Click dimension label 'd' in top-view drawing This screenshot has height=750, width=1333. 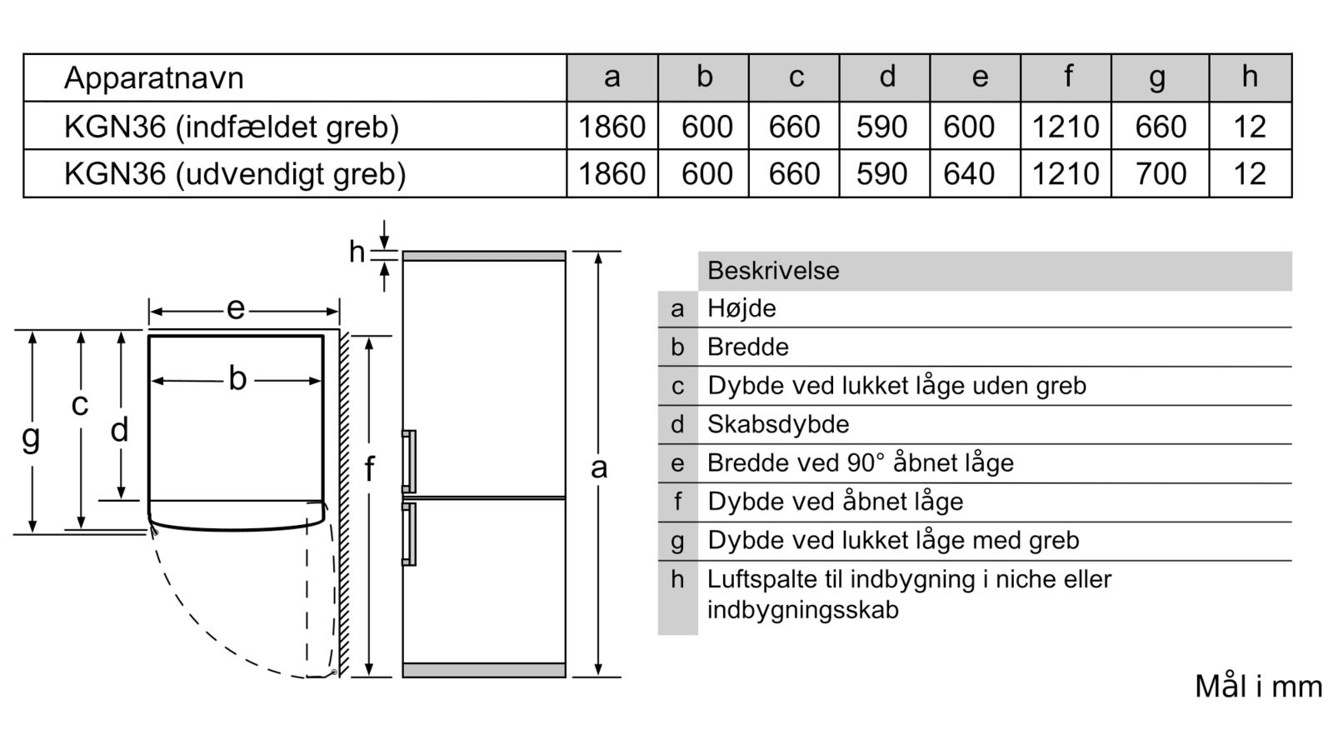(119, 430)
